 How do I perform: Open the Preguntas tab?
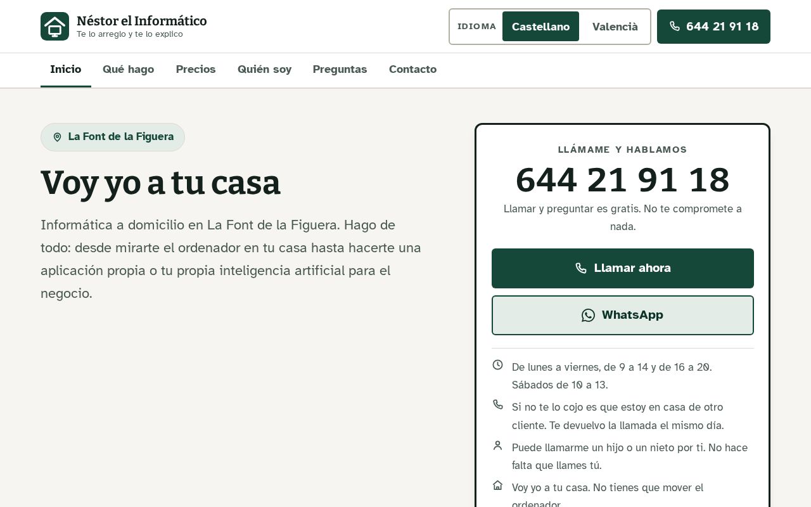point(340,70)
